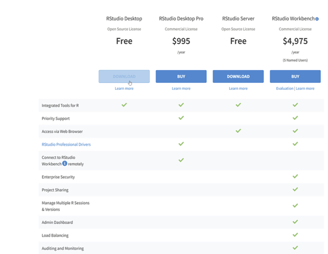Click the RStudio Desktop column title
Viewport: 328px width, 254px height.
coord(124,19)
